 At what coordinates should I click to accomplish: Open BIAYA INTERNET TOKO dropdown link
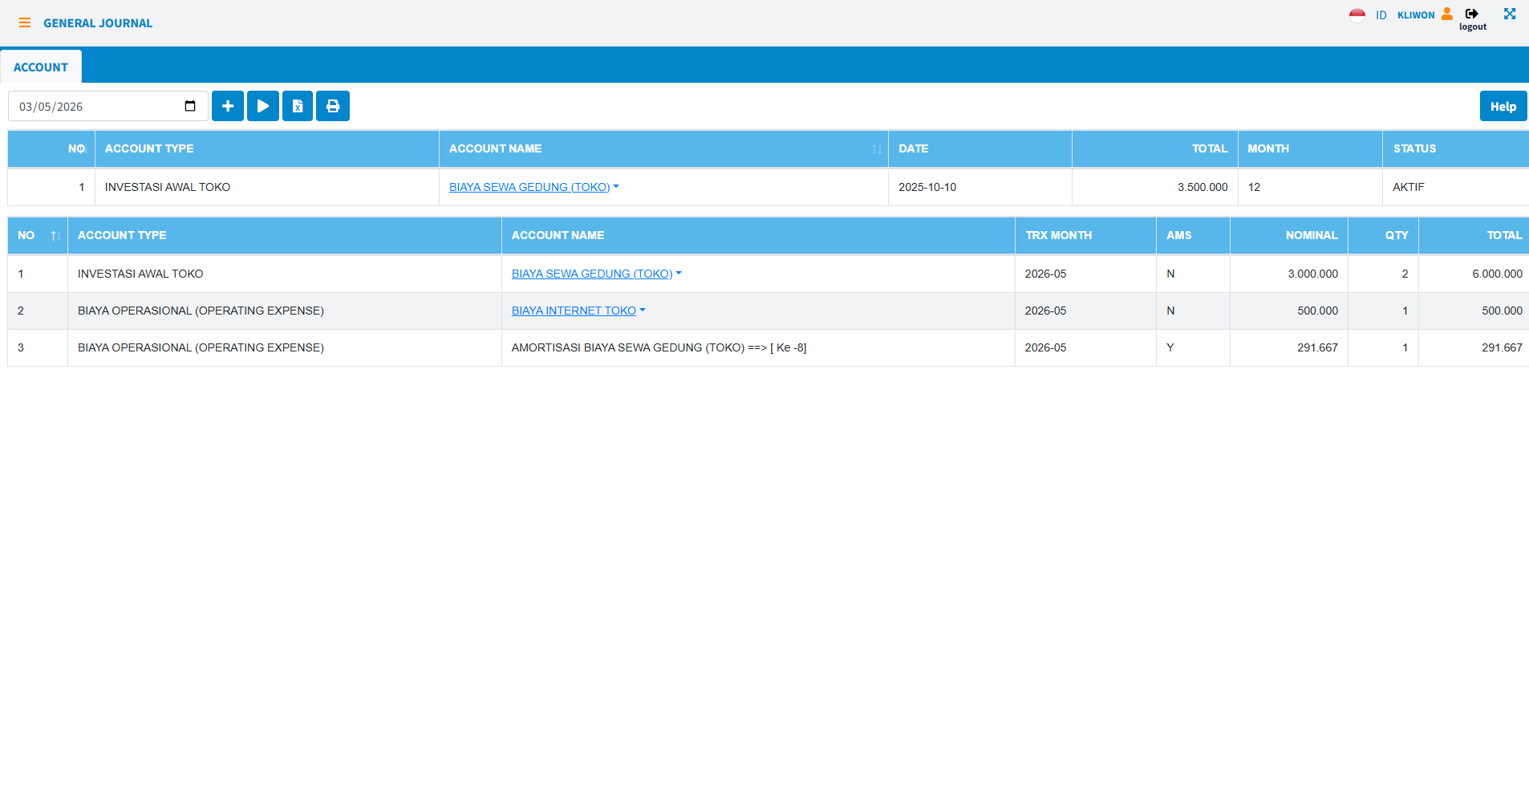point(578,311)
